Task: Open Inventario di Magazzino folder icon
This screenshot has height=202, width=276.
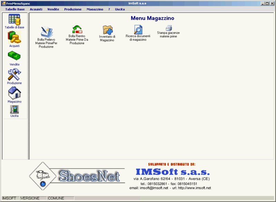Action: [107, 33]
